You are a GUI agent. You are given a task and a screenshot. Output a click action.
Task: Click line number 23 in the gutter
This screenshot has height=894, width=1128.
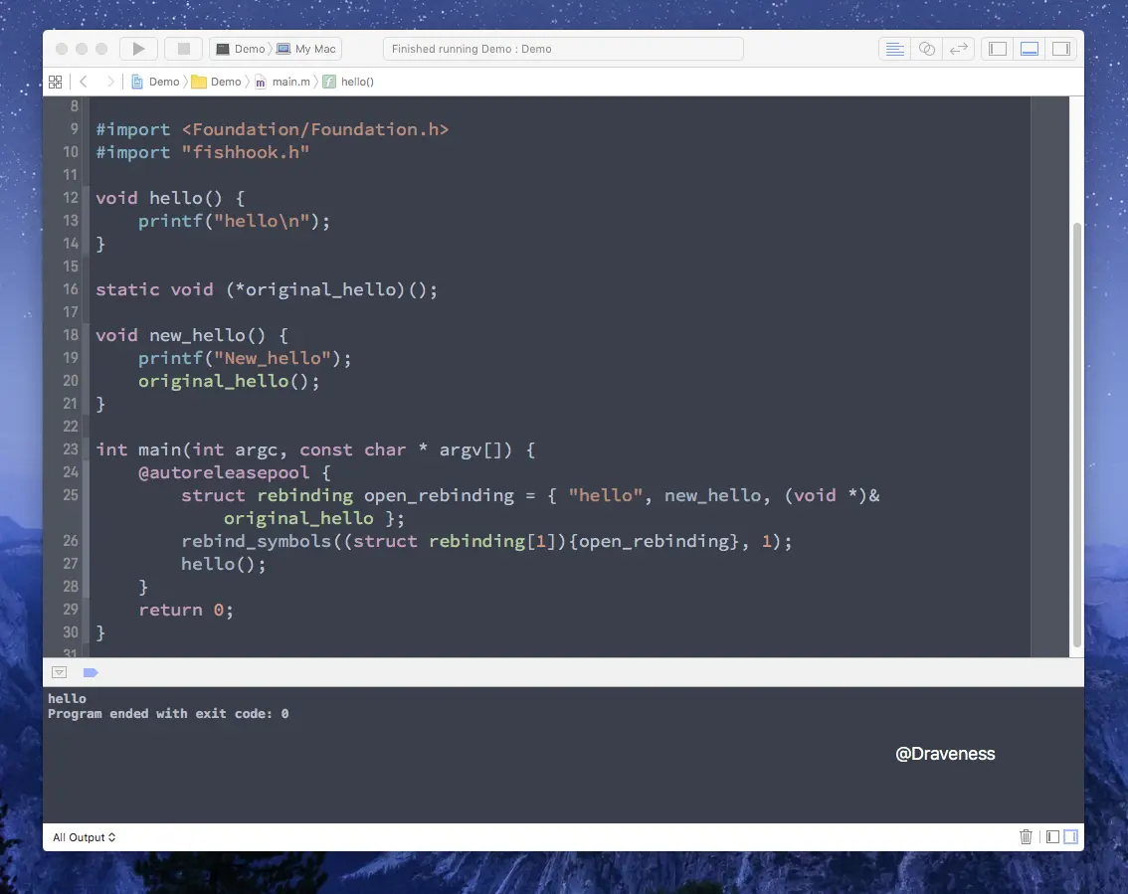71,449
